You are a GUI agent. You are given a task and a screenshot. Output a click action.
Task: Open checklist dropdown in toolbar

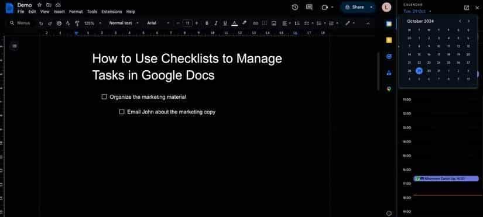(x=309, y=23)
